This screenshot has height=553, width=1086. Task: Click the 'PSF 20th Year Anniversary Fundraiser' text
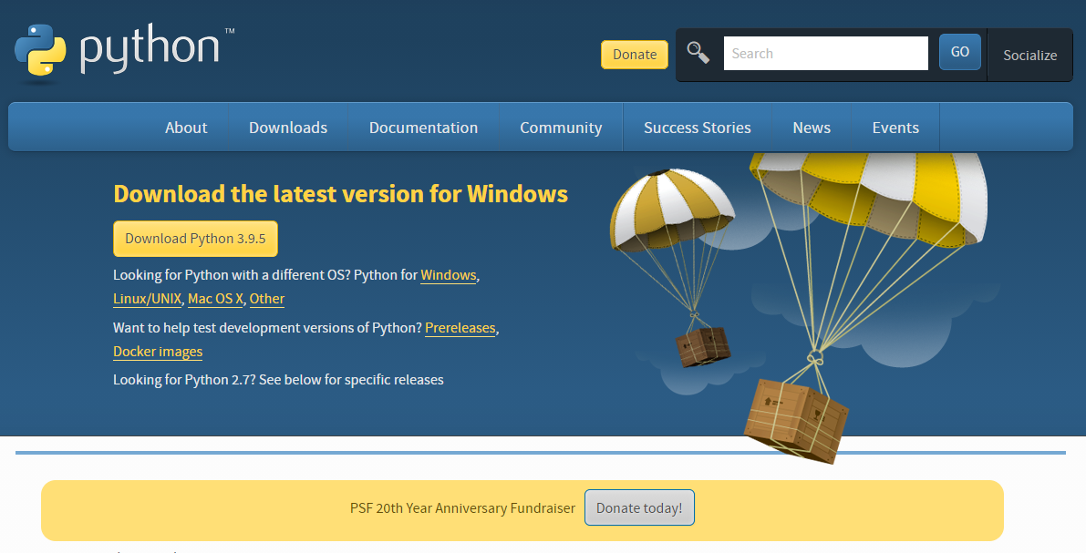462,508
